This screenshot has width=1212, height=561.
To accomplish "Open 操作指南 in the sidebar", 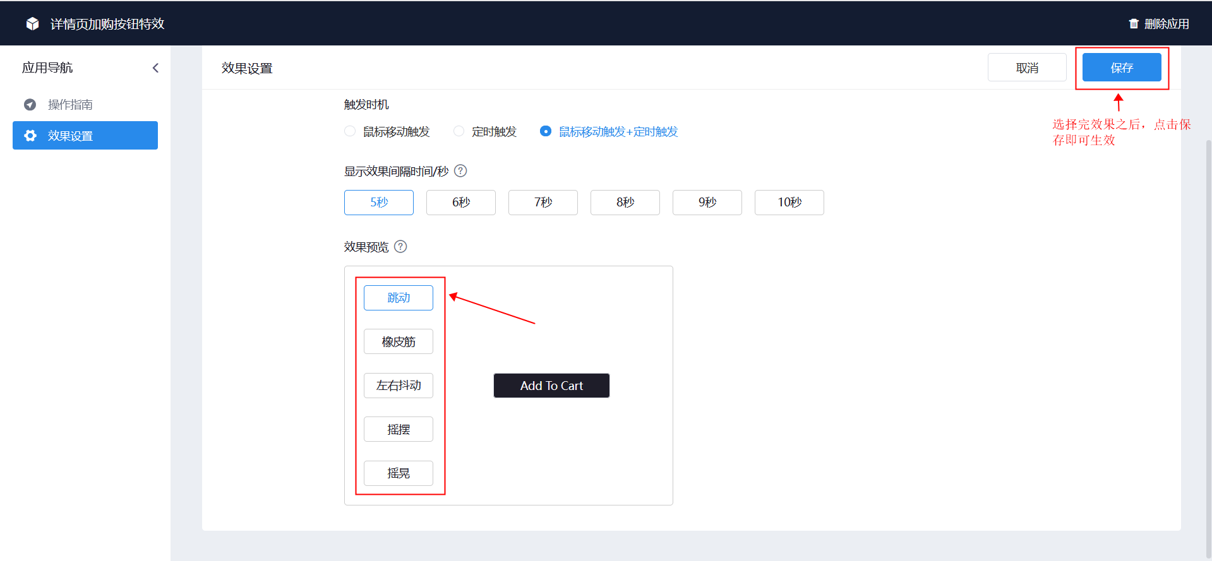I will (85, 104).
